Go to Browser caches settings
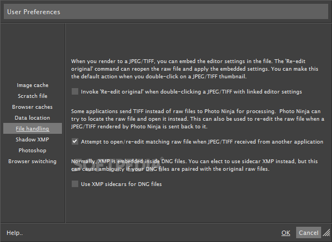The image size is (332, 242). [x=32, y=107]
